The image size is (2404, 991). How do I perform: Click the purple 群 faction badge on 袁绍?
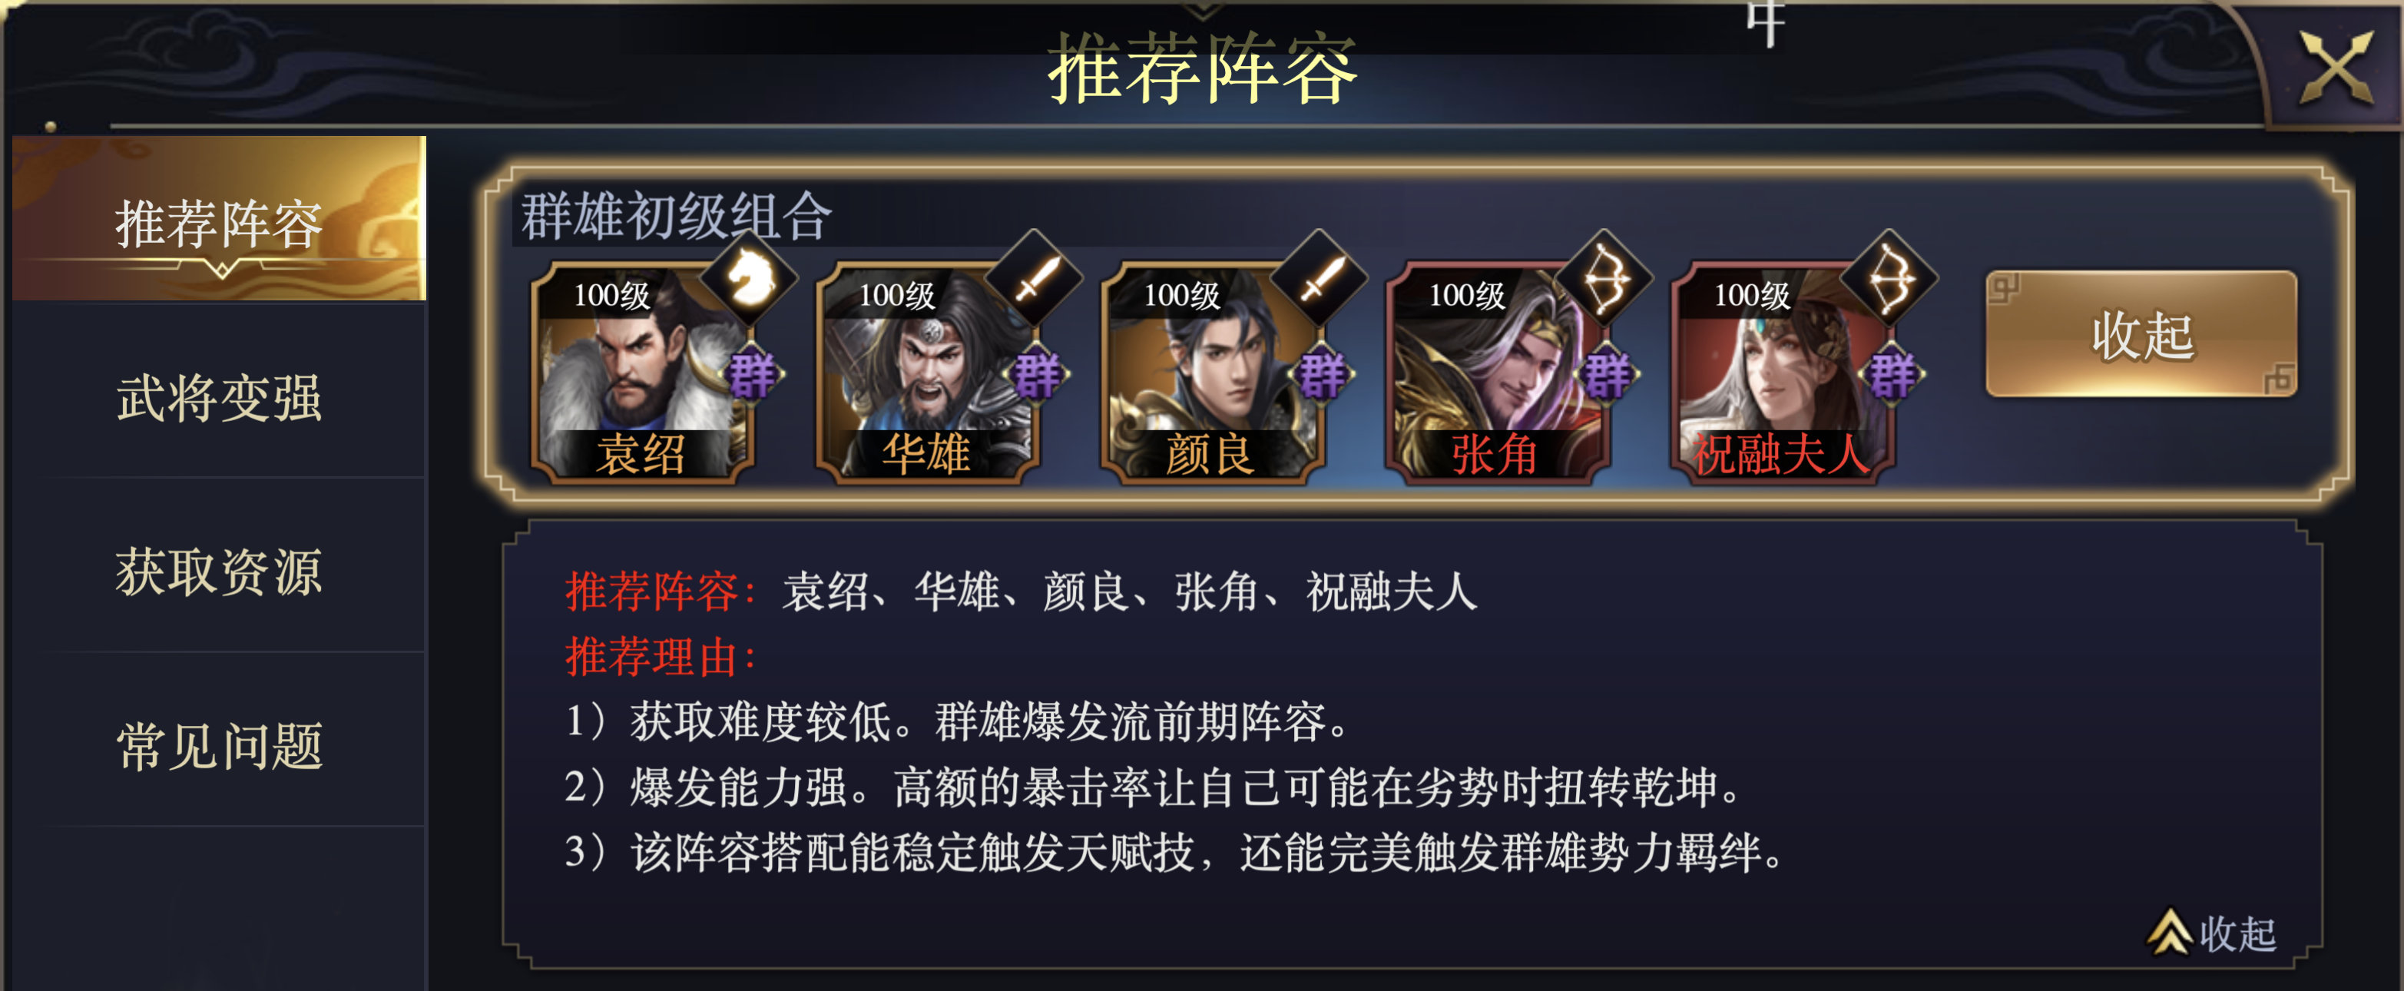coord(753,374)
